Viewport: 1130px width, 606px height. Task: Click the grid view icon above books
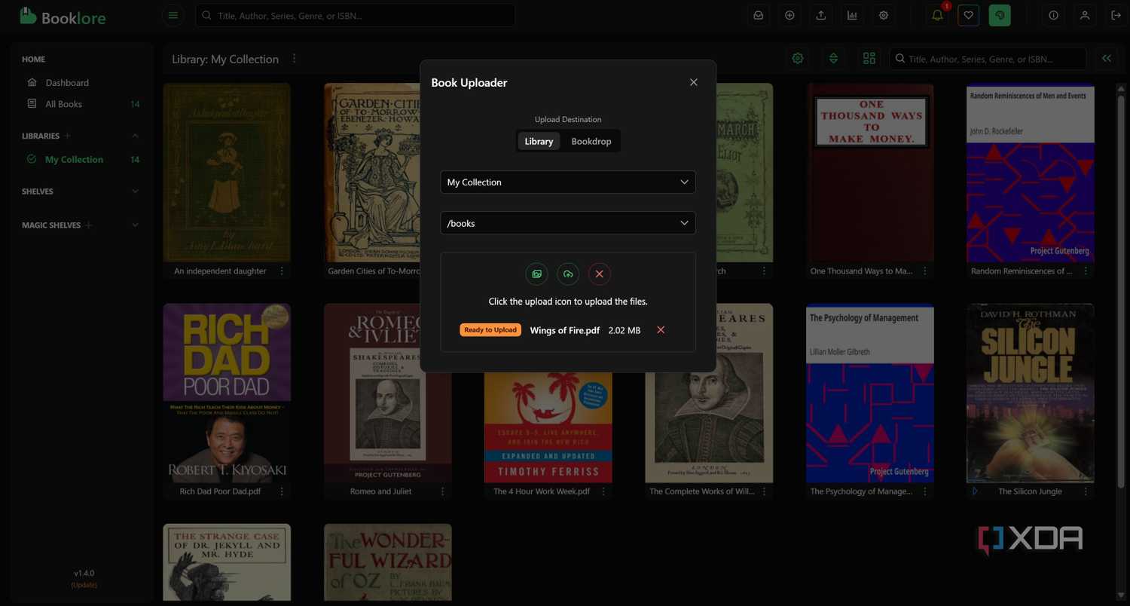click(869, 59)
